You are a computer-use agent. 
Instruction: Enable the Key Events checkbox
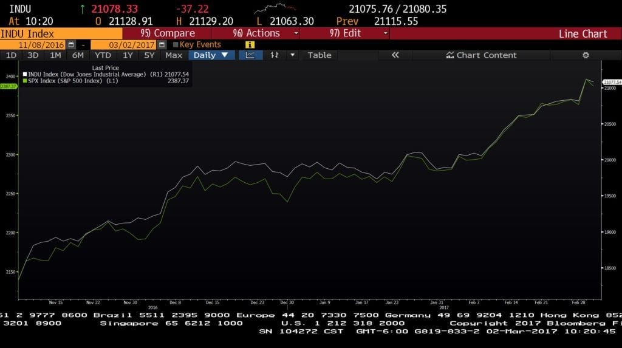(176, 44)
